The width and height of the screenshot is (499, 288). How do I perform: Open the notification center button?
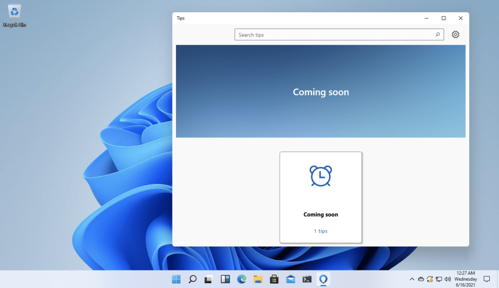click(487, 279)
